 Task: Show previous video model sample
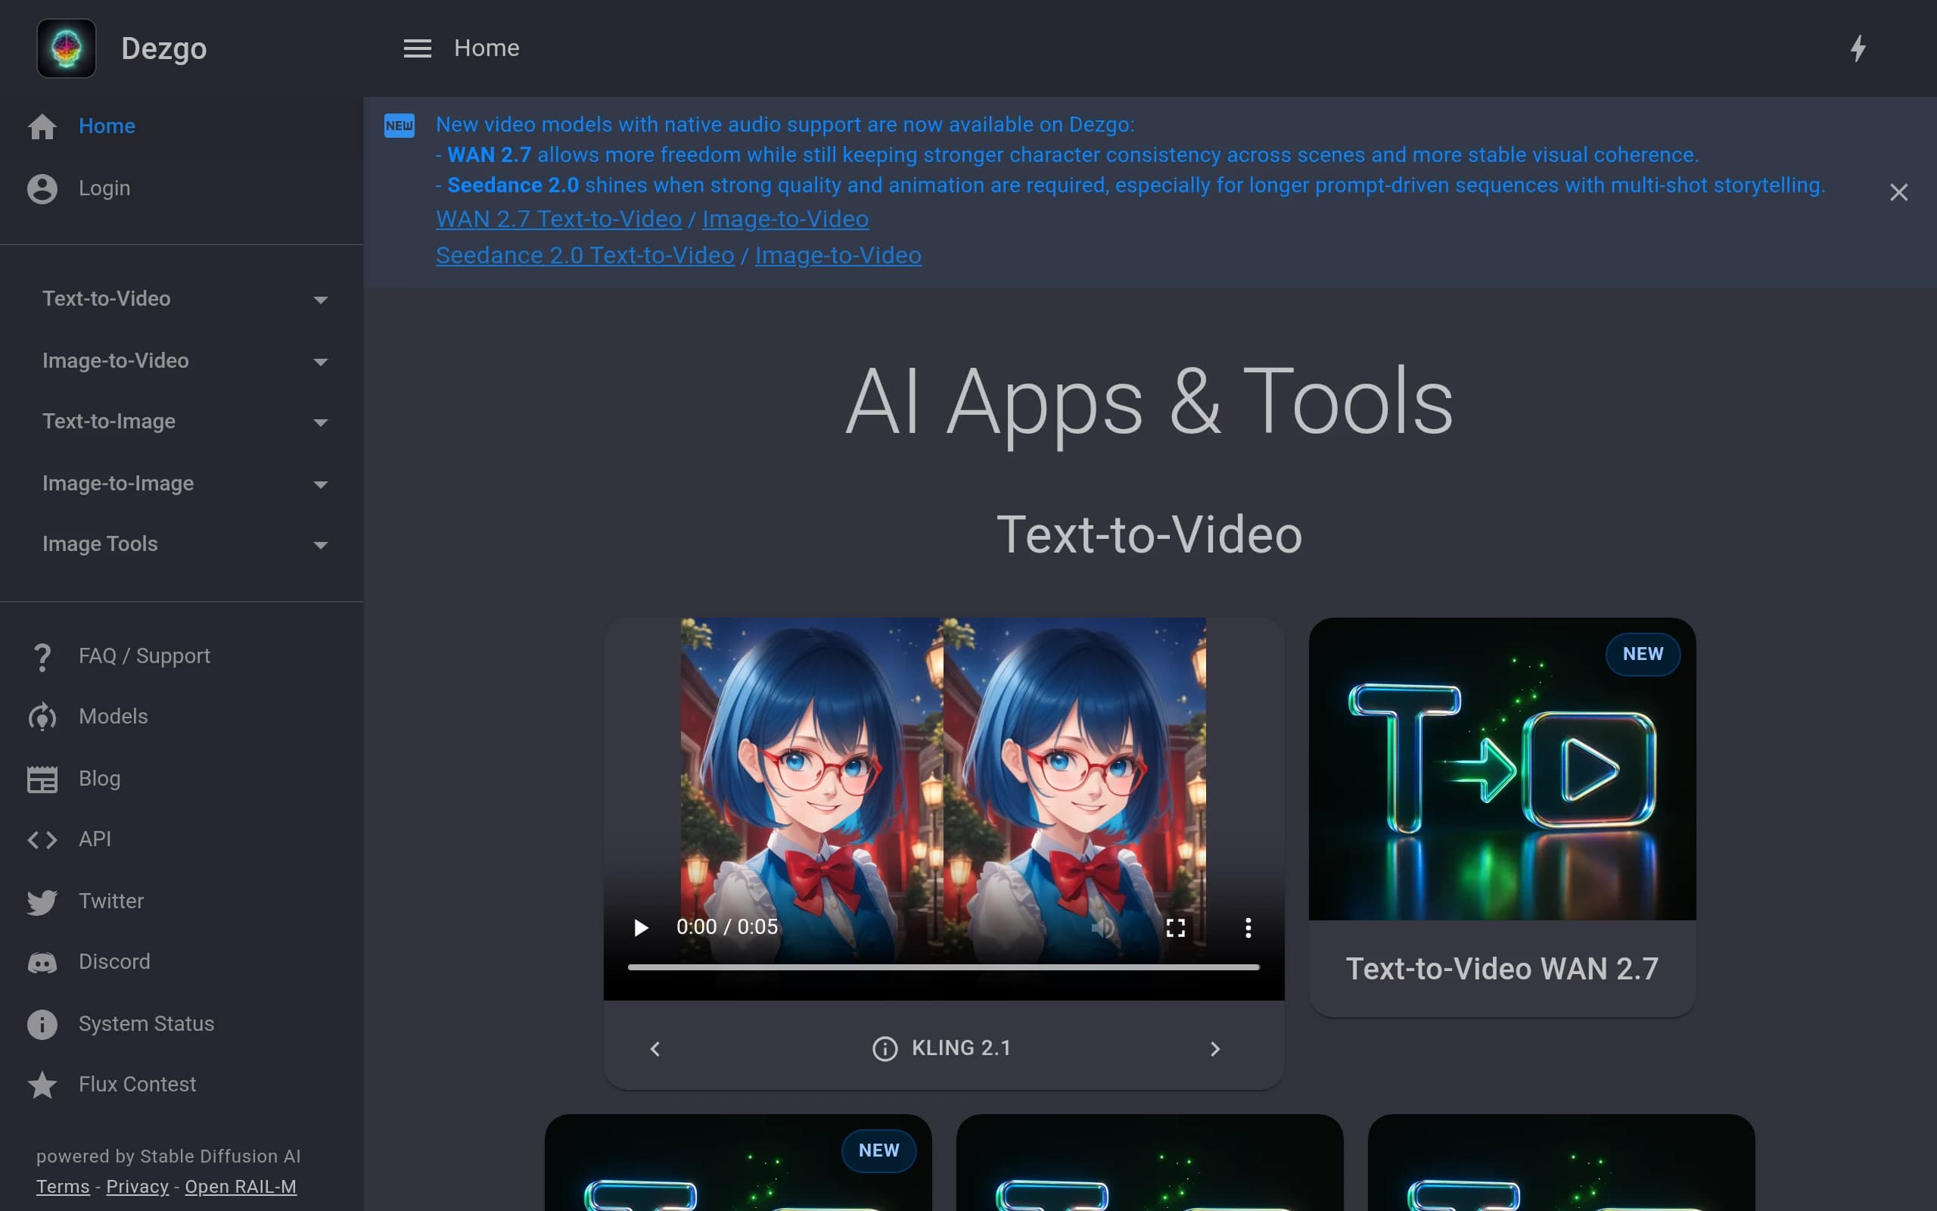click(655, 1048)
